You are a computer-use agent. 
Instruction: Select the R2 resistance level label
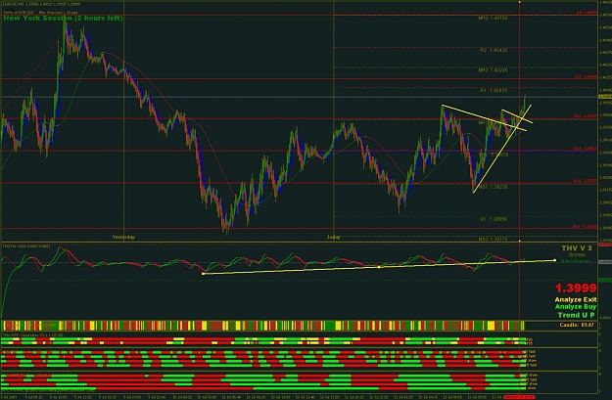[494, 50]
